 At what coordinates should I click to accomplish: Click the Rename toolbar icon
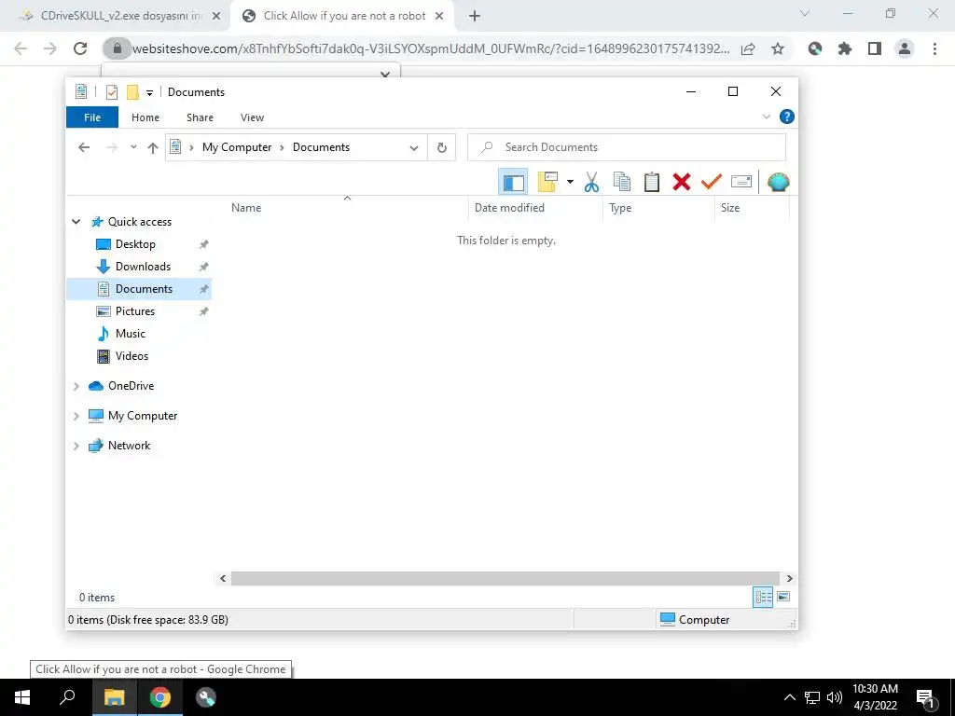(741, 182)
